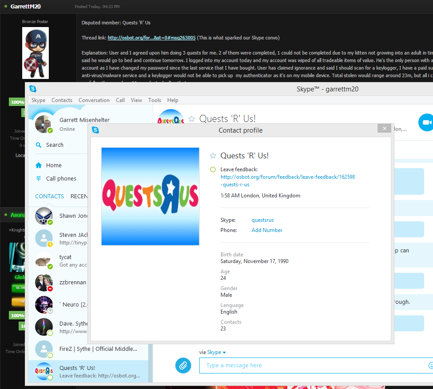Click the 1:58 AM London, United Kingdom text
433x389 pixels.
[x=260, y=196]
